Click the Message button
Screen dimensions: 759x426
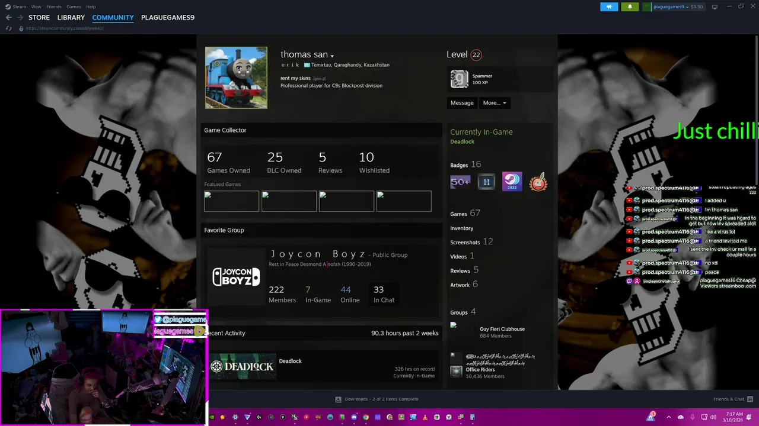[x=462, y=103]
